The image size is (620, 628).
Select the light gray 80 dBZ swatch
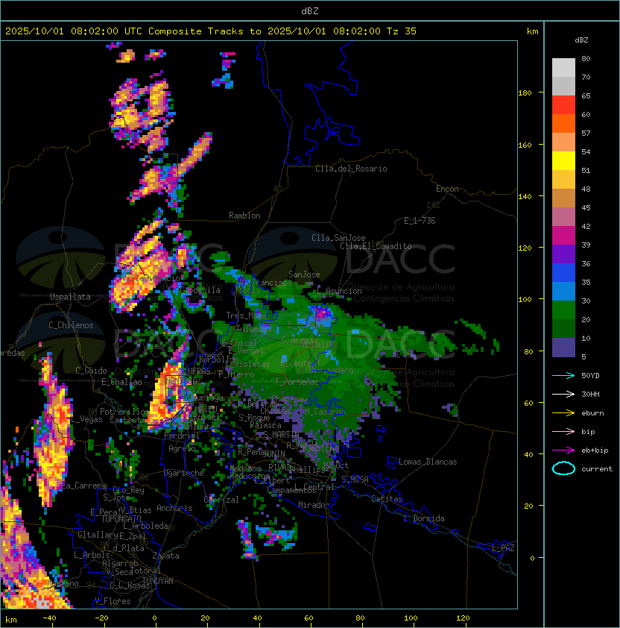point(563,67)
